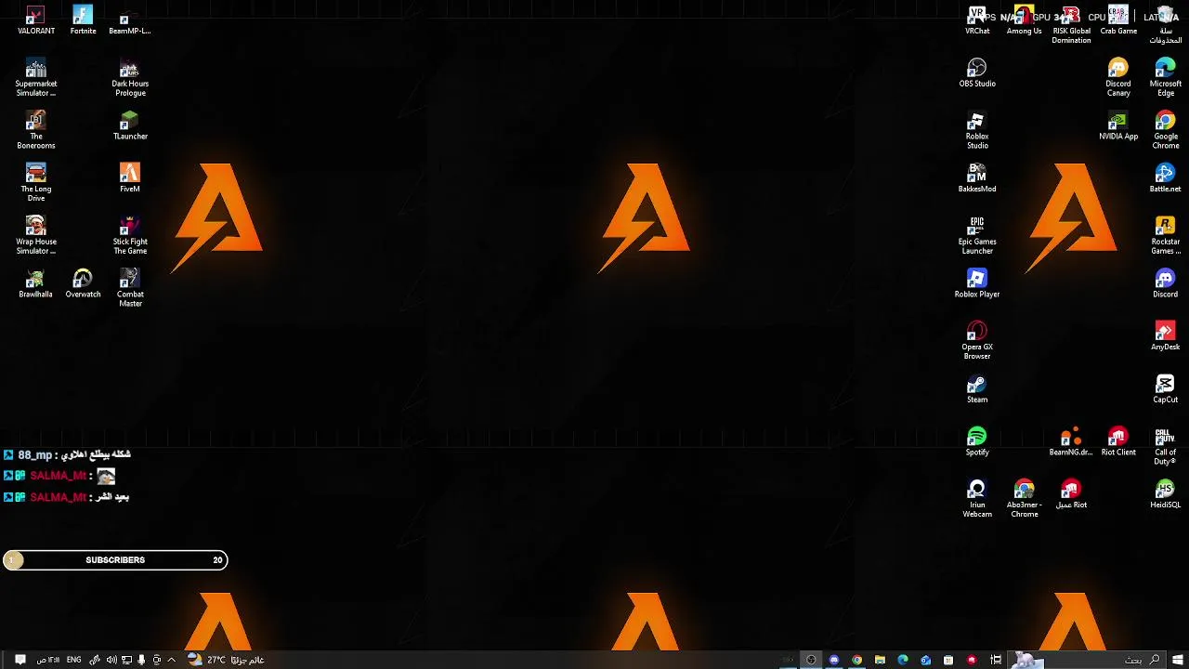Click the SUBSCRIBERS progress bar overlay

(x=115, y=559)
